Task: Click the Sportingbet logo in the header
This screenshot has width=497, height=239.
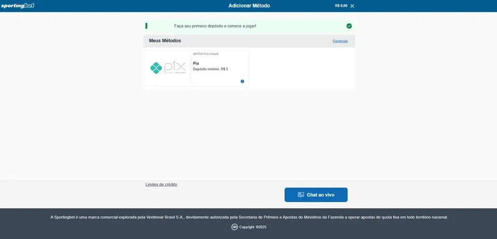Action: [18, 6]
